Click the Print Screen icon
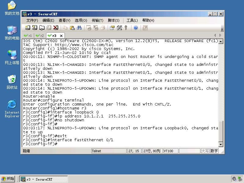The image size is (244, 183). click(x=89, y=28)
